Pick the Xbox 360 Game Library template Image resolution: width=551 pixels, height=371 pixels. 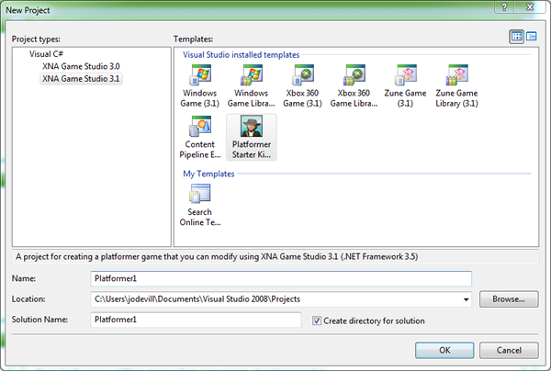point(354,86)
